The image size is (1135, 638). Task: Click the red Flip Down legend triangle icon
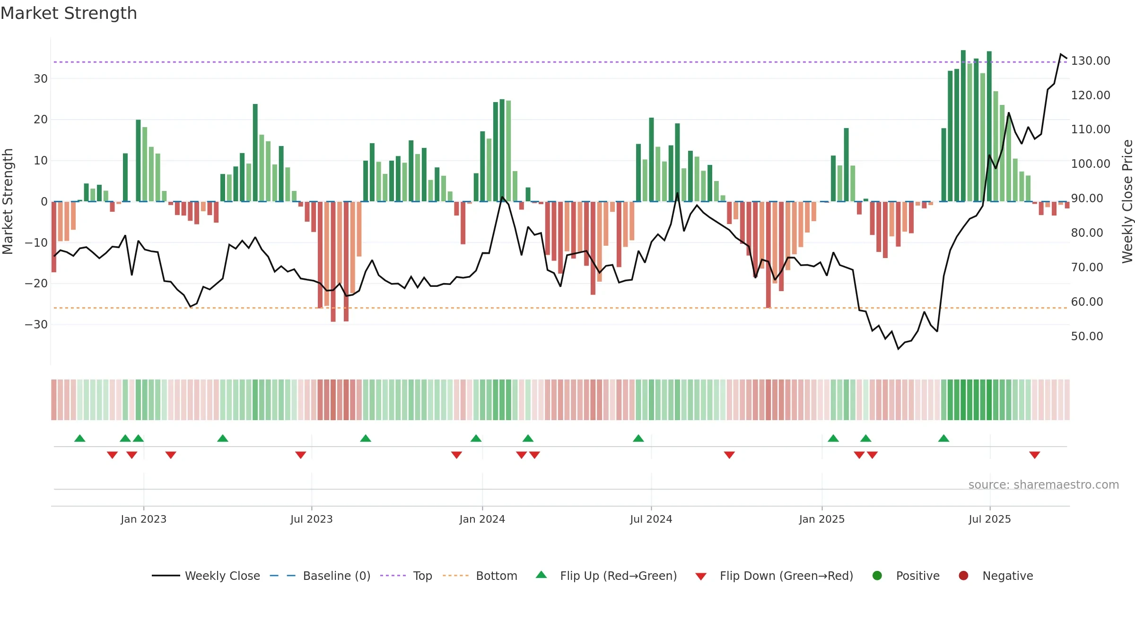click(x=701, y=577)
